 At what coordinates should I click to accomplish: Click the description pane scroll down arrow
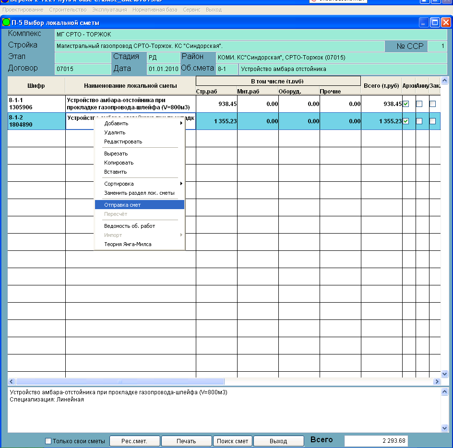tap(445, 428)
